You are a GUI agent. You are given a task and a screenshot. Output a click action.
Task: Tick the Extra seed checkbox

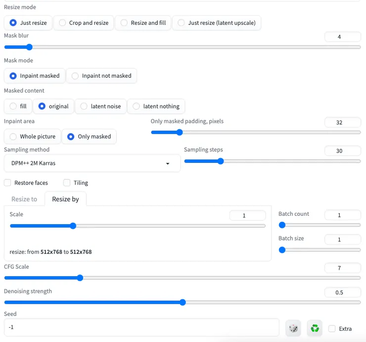(x=332, y=329)
